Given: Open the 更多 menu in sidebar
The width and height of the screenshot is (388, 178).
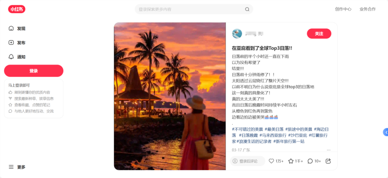Looking at the screenshot, I should point(17,167).
